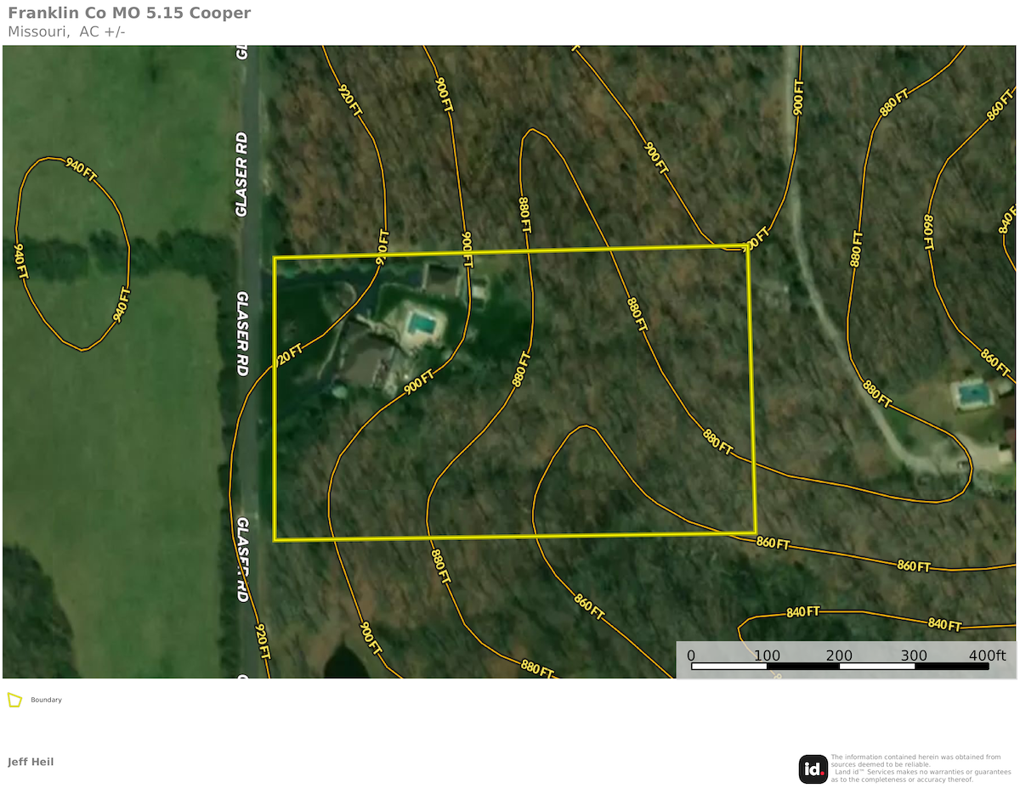
Task: Click the main house roof inside boundary
Action: tap(365, 361)
